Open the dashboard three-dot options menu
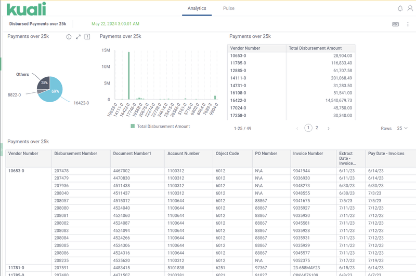 point(408,24)
